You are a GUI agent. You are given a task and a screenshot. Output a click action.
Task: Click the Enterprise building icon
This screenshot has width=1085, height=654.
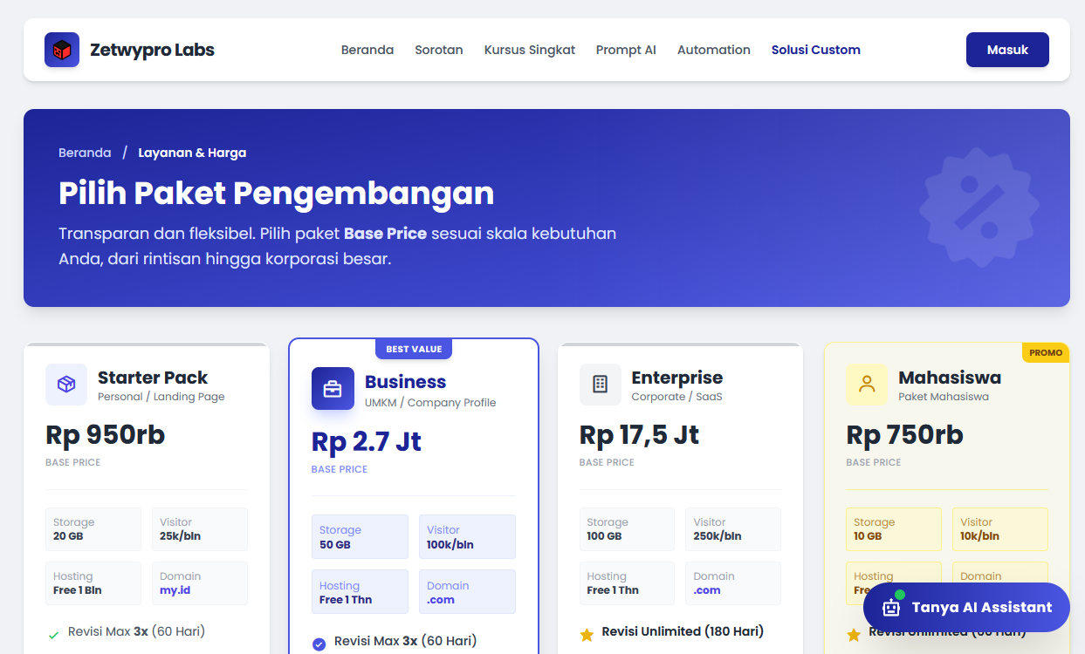(x=600, y=385)
